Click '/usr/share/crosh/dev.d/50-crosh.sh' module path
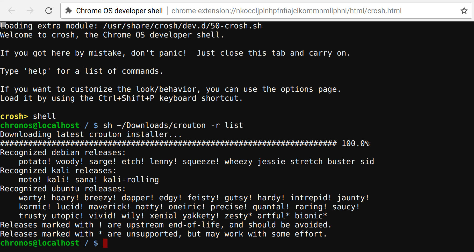474x252 pixels. click(182, 26)
